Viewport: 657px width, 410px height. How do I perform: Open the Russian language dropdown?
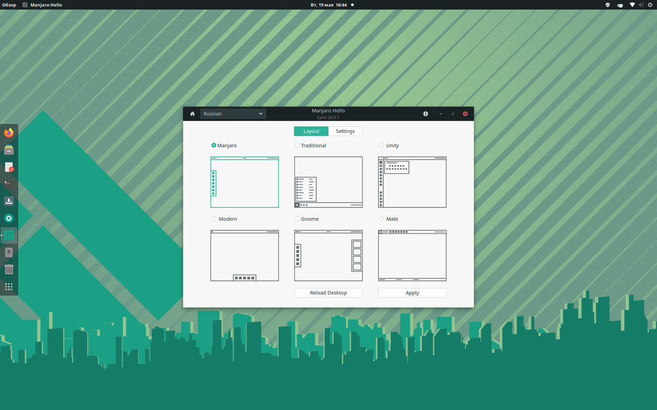tap(233, 113)
